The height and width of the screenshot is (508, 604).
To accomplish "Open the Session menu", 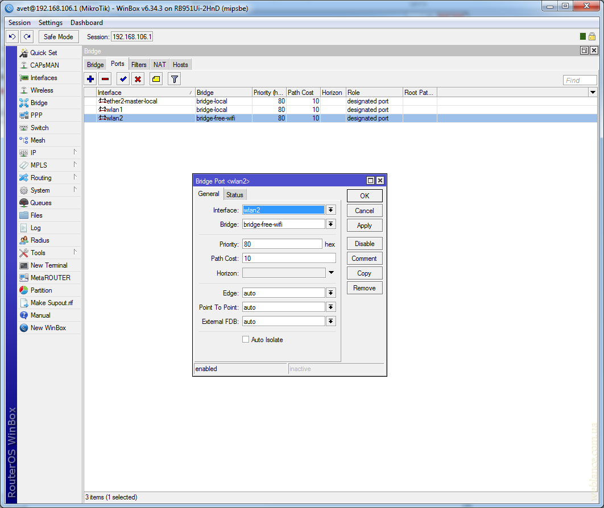I will pyautogui.click(x=19, y=23).
